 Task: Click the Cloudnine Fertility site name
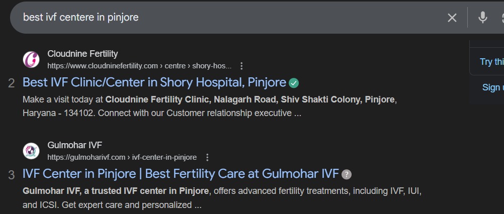point(82,54)
